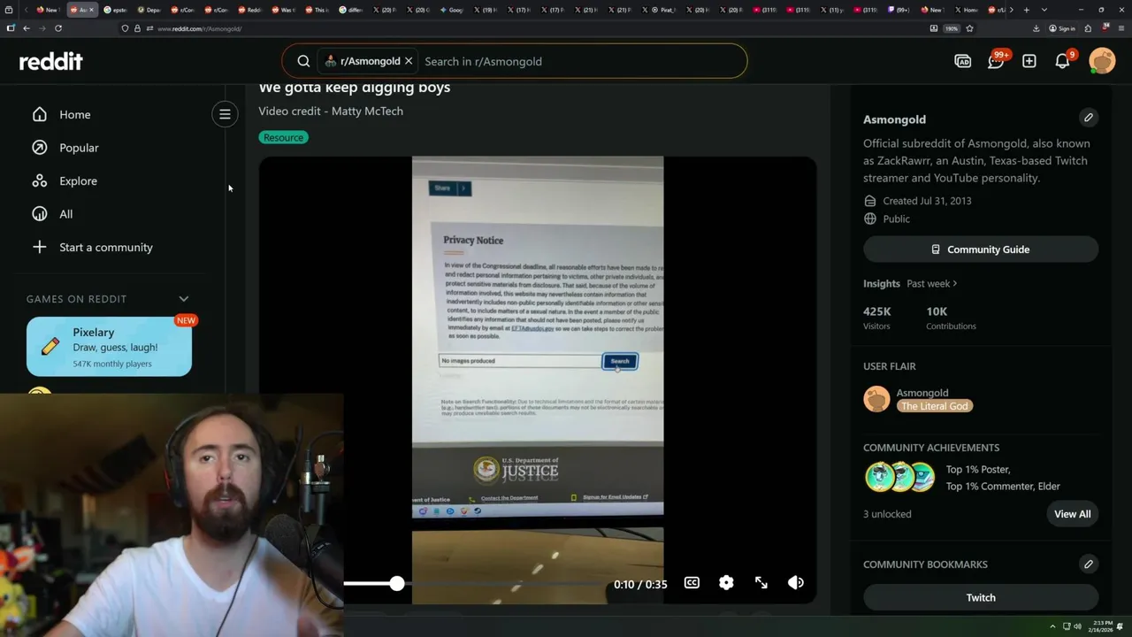Close the active Asmongold tab

[x=93, y=10]
